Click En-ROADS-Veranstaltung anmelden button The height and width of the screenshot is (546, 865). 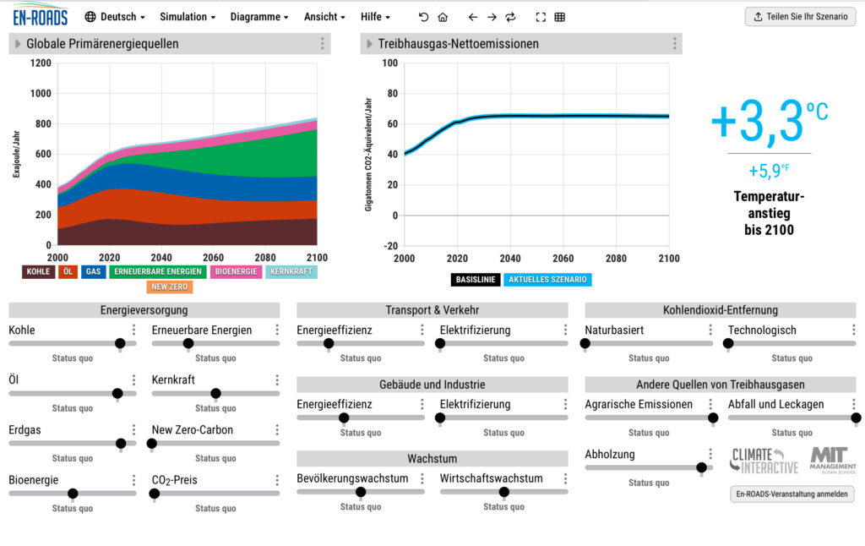(792, 494)
